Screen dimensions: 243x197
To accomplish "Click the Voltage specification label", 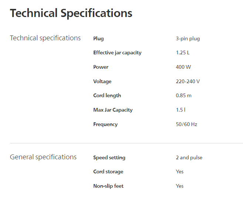I will point(102,81).
